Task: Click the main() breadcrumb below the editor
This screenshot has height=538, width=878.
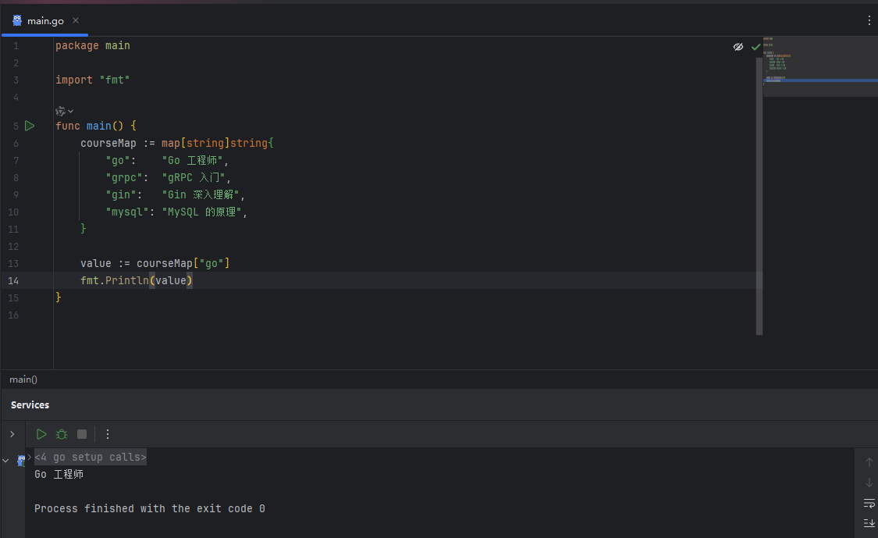Action: coord(23,379)
